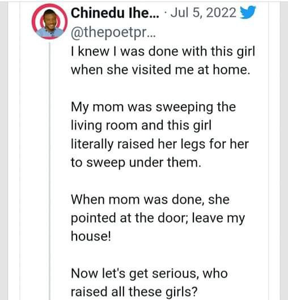Select the line 'I knew I was done with this girl'
The height and width of the screenshot is (300, 288).
point(163,52)
